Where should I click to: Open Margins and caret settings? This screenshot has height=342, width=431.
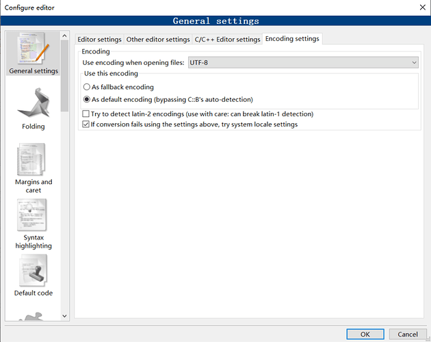pyautogui.click(x=33, y=167)
